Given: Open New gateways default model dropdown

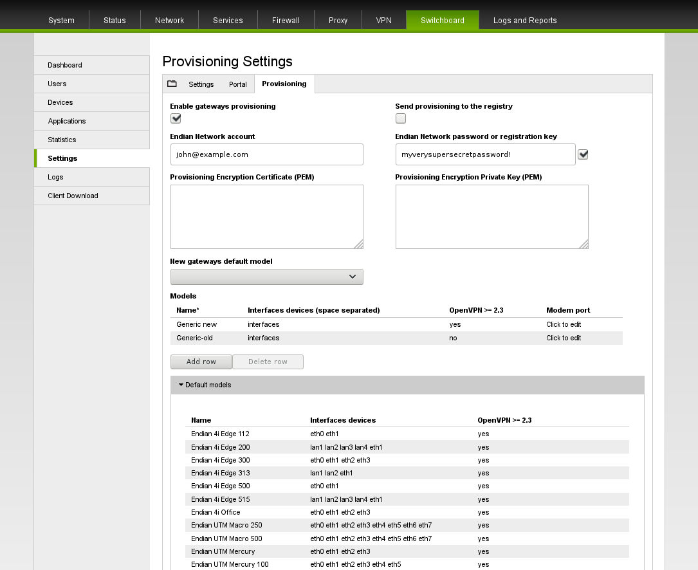Looking at the screenshot, I should click(266, 277).
